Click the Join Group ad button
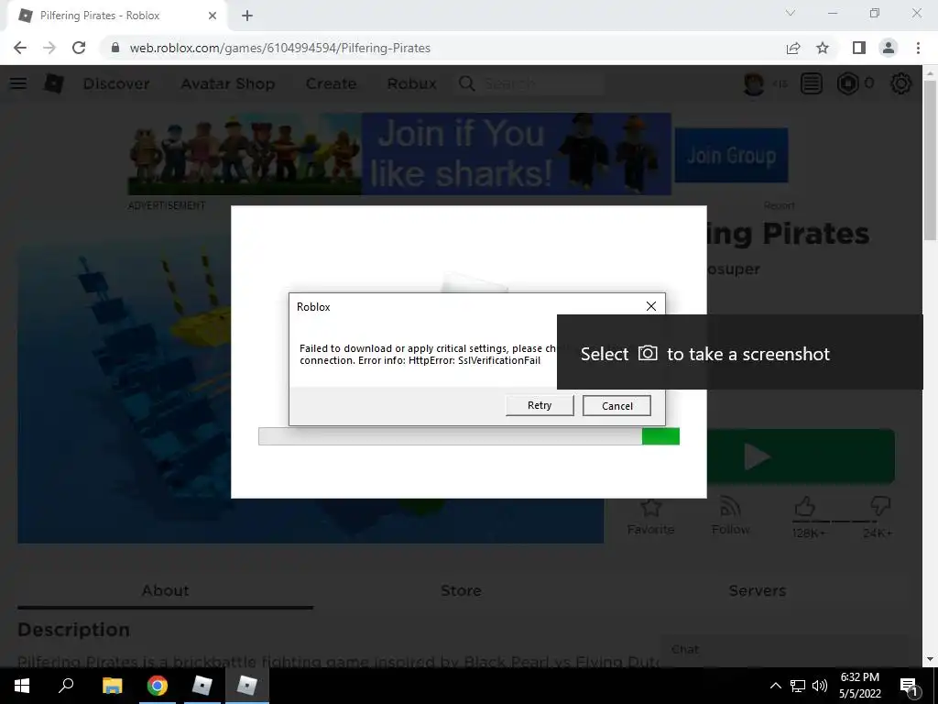 coord(731,155)
